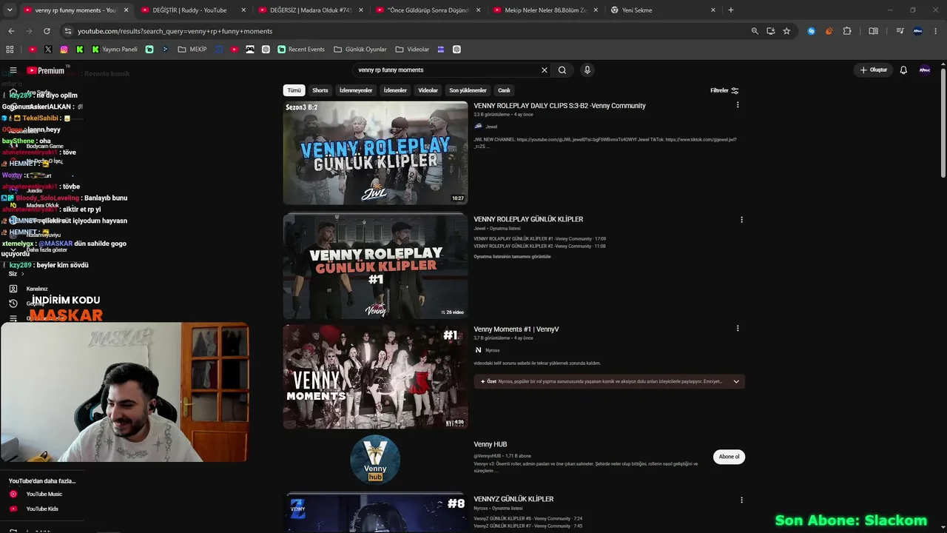Open the Instagram bookmark

tap(64, 50)
